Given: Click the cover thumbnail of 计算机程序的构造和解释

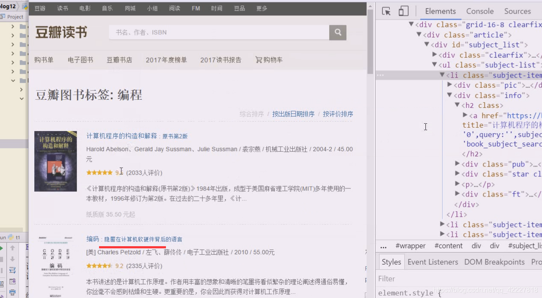Looking at the screenshot, I should [x=56, y=161].
